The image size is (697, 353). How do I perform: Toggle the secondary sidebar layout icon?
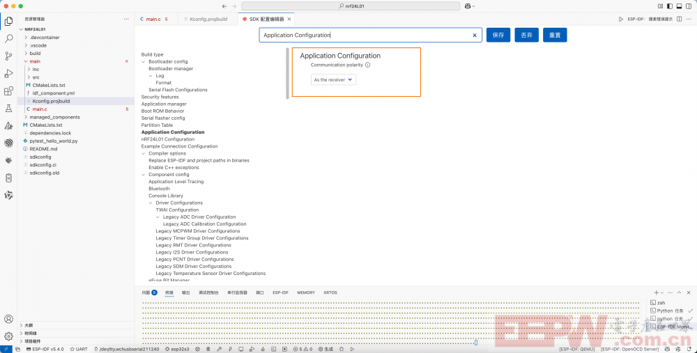(689, 6)
